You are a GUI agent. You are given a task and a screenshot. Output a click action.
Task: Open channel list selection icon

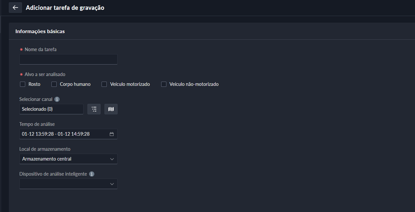[94, 109]
